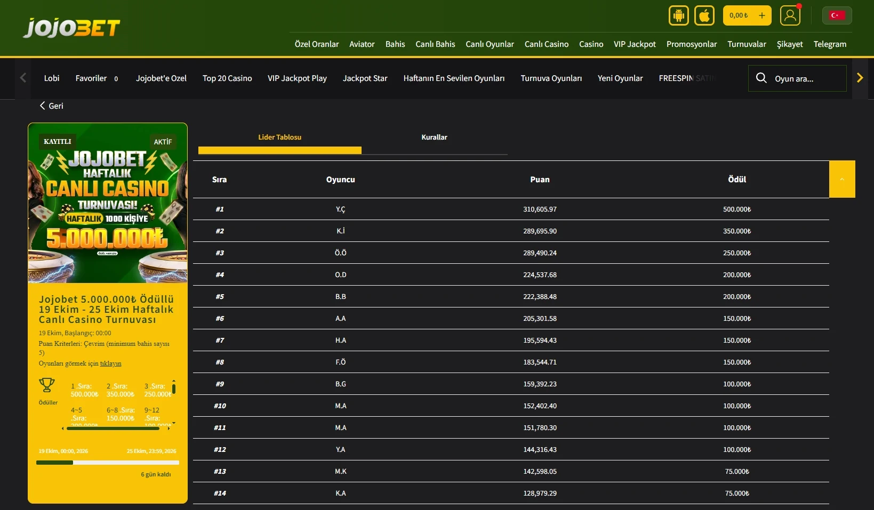Select the Lider Tablosu tab
The image size is (874, 510).
point(280,137)
